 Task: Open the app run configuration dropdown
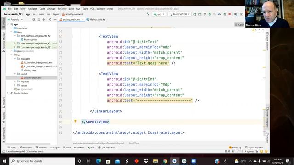pos(159,14)
